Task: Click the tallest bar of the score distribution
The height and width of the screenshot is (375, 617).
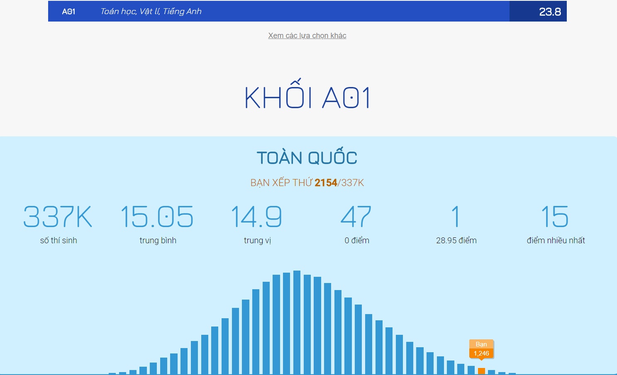Action: coord(297,323)
